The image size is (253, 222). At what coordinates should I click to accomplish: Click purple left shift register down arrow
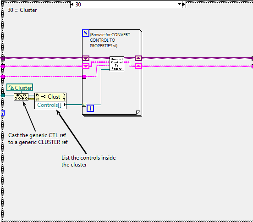tap(86, 58)
